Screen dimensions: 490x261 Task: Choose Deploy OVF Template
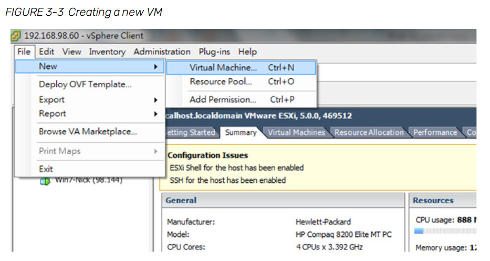(85, 85)
